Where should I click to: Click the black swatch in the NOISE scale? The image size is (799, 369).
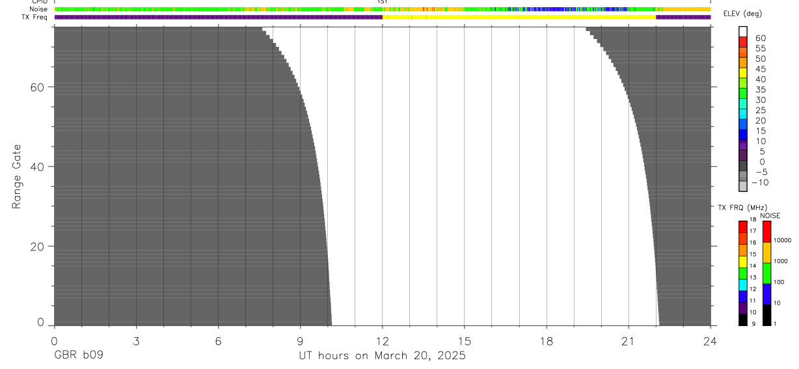[766, 315]
